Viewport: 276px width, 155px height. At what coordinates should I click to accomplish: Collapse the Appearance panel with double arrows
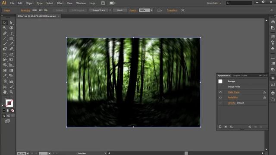tap(260, 76)
